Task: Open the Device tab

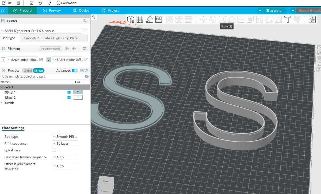Action: coord(81,10)
